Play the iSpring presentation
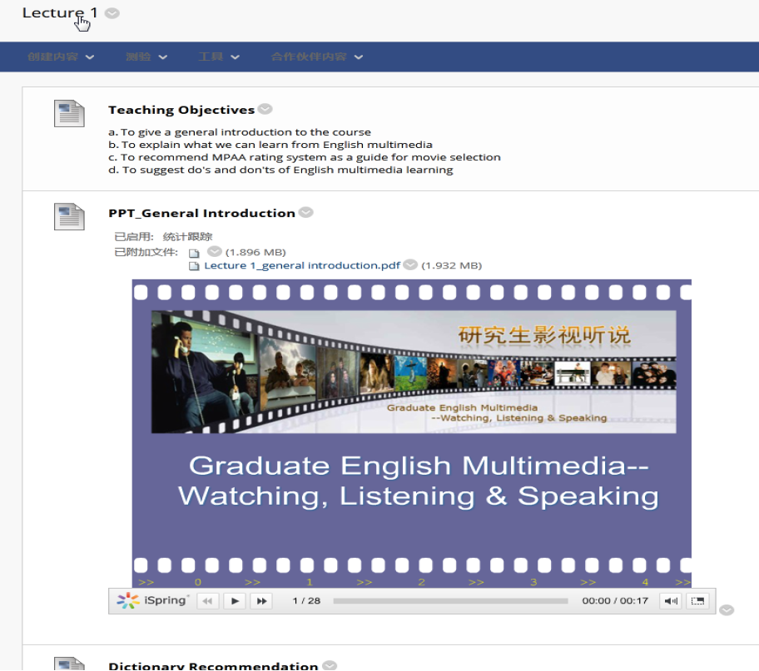Screen dimensions: 759x671 [235, 600]
